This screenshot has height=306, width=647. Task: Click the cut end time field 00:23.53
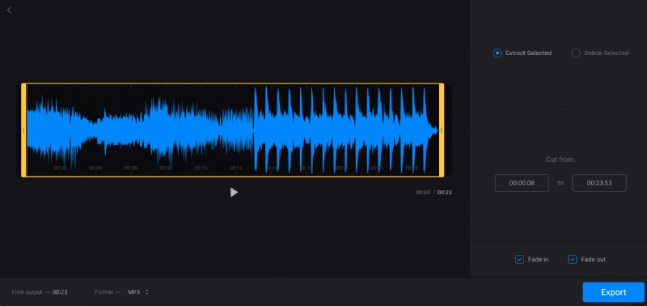point(599,183)
